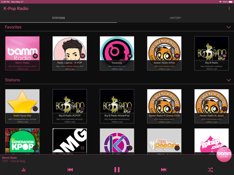The height and width of the screenshot is (175, 234).
Task: Open the SBS PopAsia station artwork
Action: [x=164, y=141]
